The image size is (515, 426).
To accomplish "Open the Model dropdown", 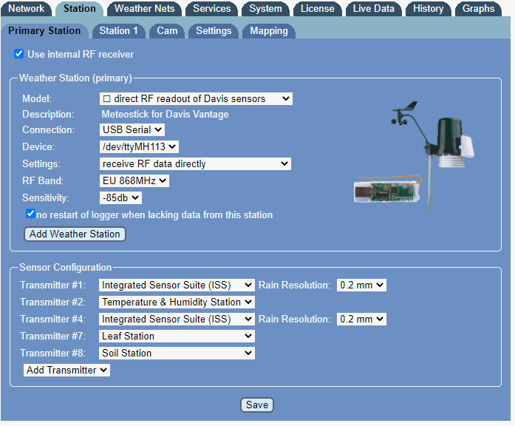I will [x=196, y=98].
